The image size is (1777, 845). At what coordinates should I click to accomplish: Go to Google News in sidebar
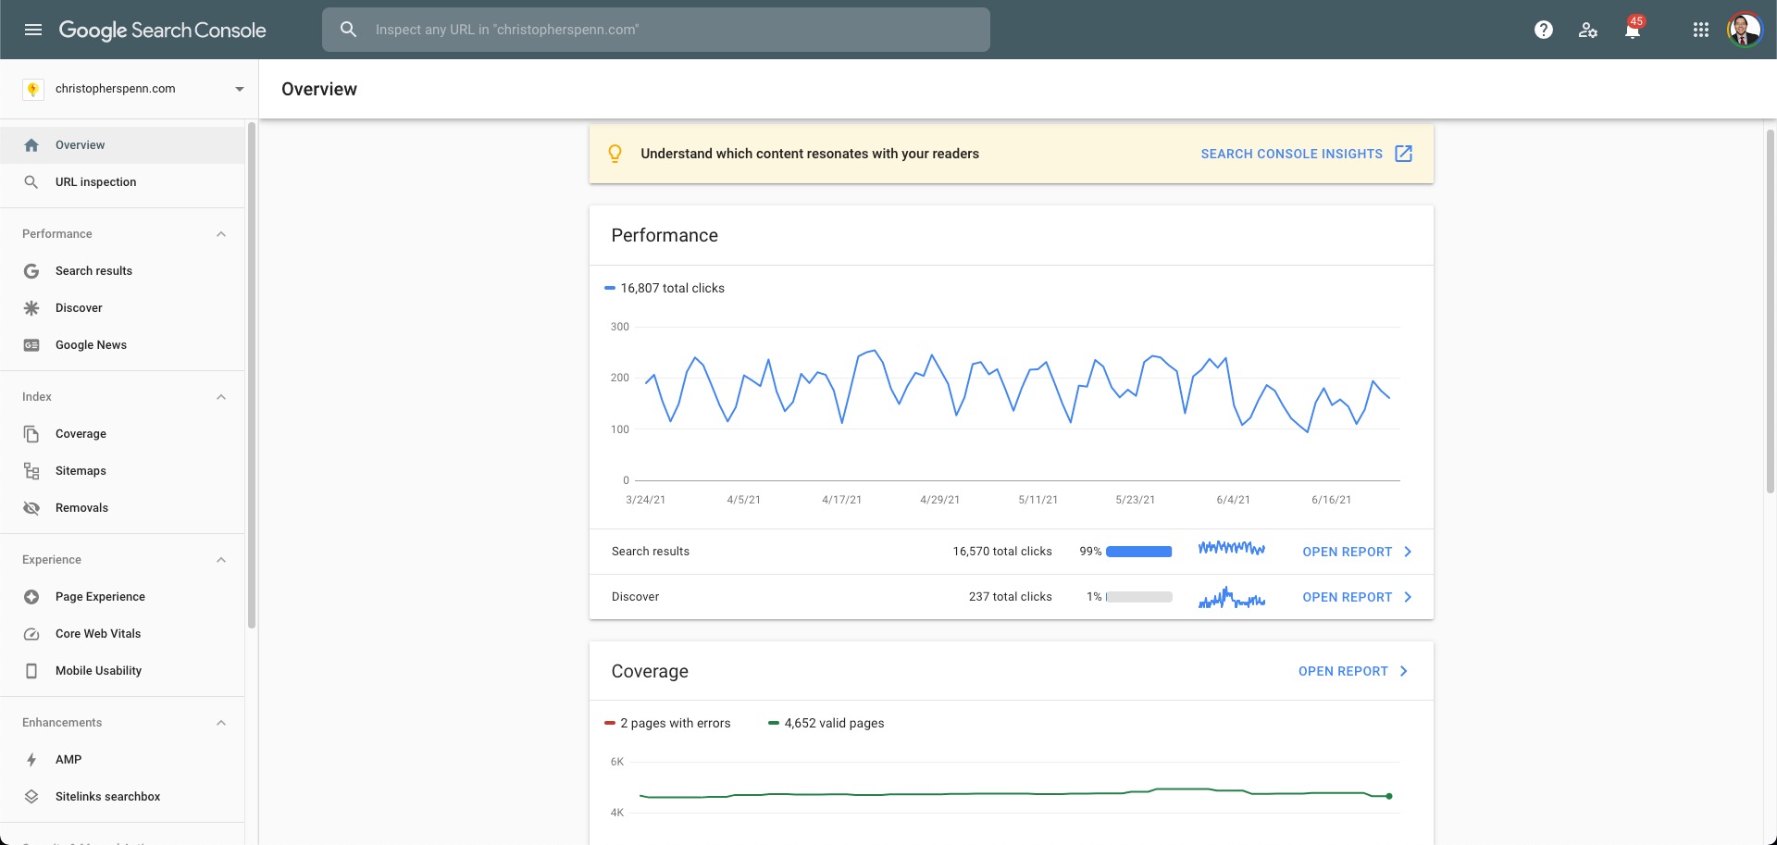click(122, 345)
